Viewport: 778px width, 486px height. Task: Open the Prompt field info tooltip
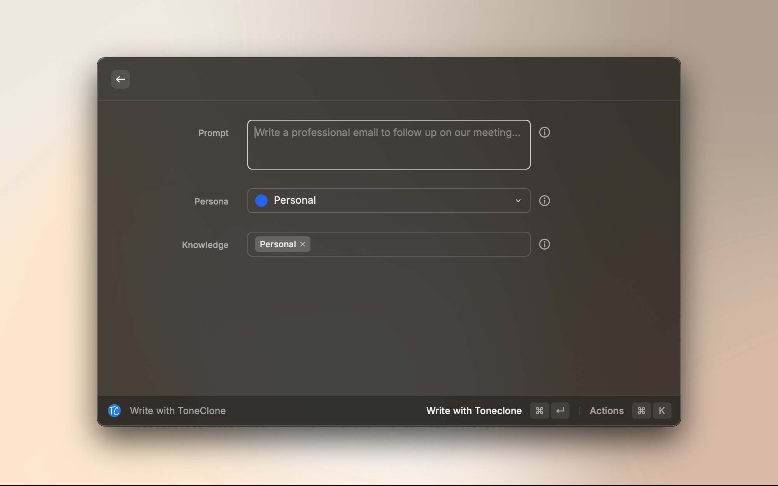tap(545, 132)
